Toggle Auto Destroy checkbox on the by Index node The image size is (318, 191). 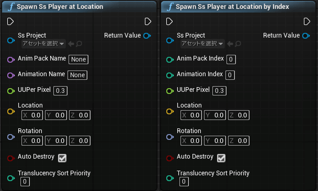point(221,158)
